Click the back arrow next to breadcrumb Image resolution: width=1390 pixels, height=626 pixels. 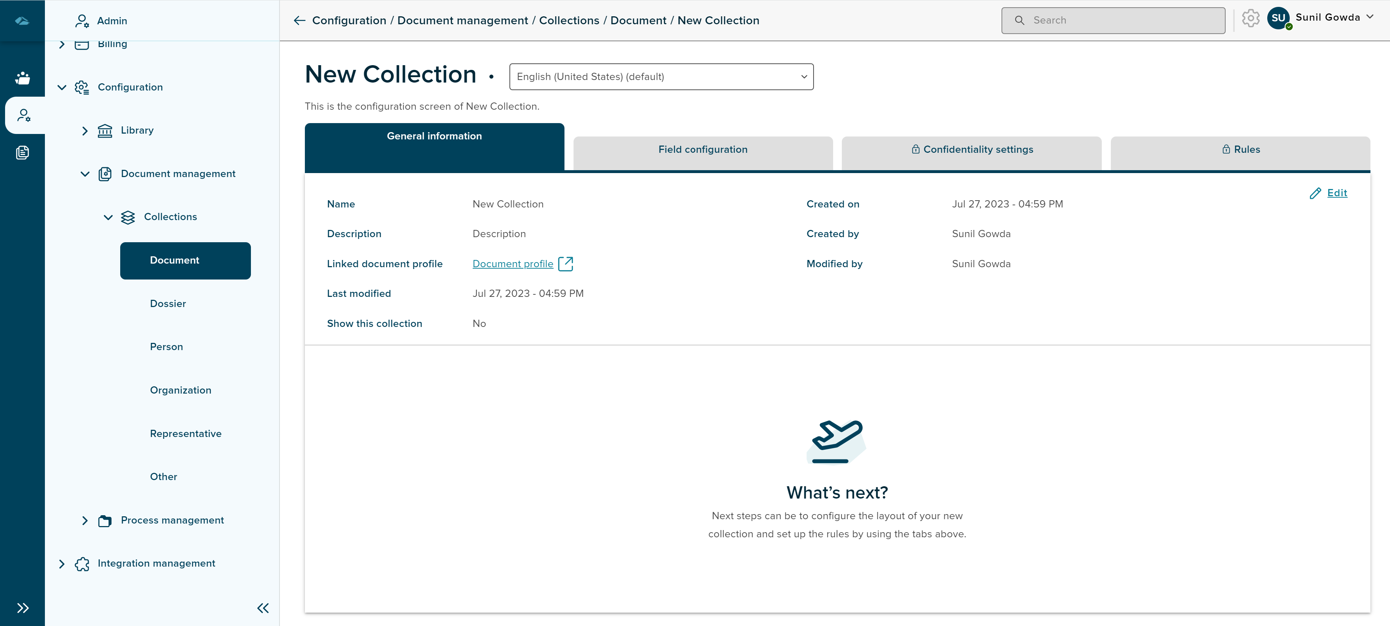pyautogui.click(x=299, y=21)
